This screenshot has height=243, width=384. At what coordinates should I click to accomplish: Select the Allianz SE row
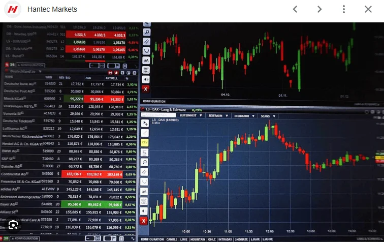68,212
